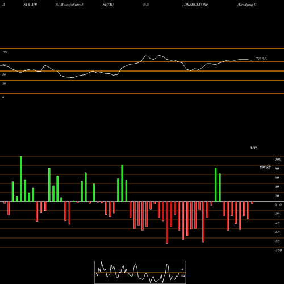The width and height of the screenshot is (284, 284).
Task: Click the MR axis label '-20'
Action: coord(277,214)
